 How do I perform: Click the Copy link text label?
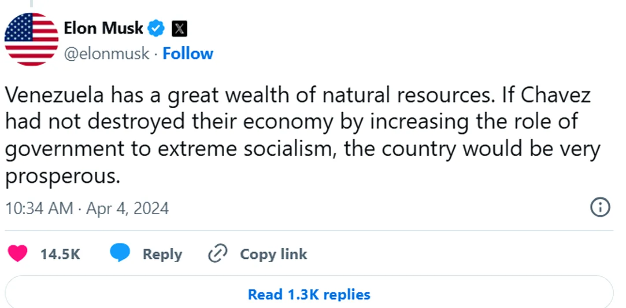273,254
